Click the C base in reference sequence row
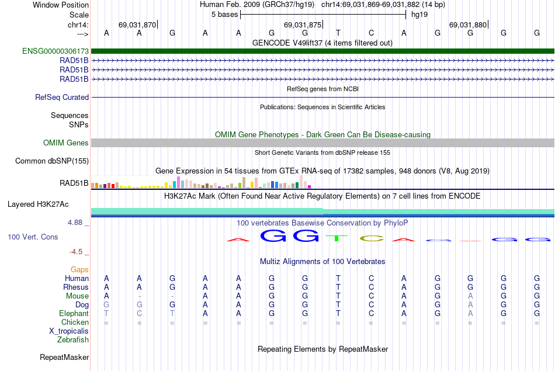The image size is (555, 371). pos(371,33)
